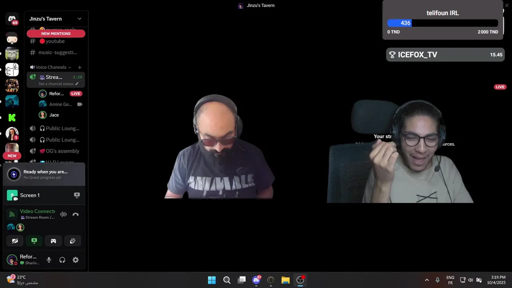Open the dark teal figure server

pyautogui.click(x=12, y=102)
